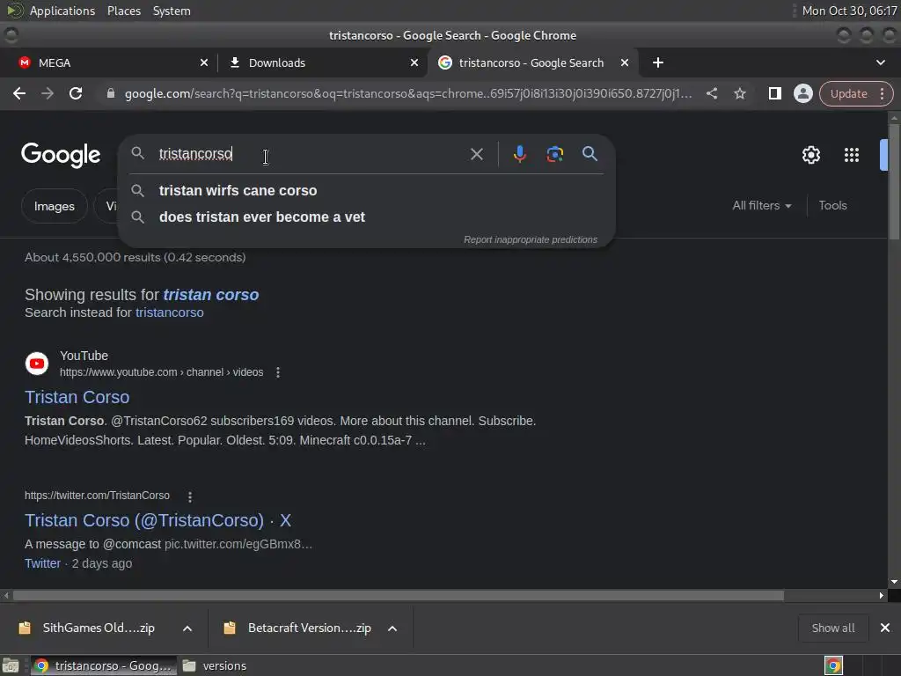
Task: Open the Chrome profile avatar
Action: coord(802,93)
